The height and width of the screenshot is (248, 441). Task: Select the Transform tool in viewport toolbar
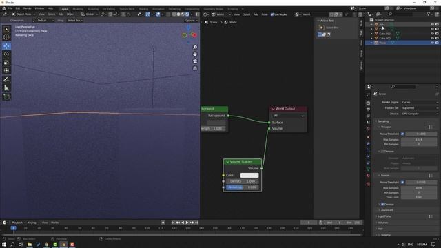6,70
